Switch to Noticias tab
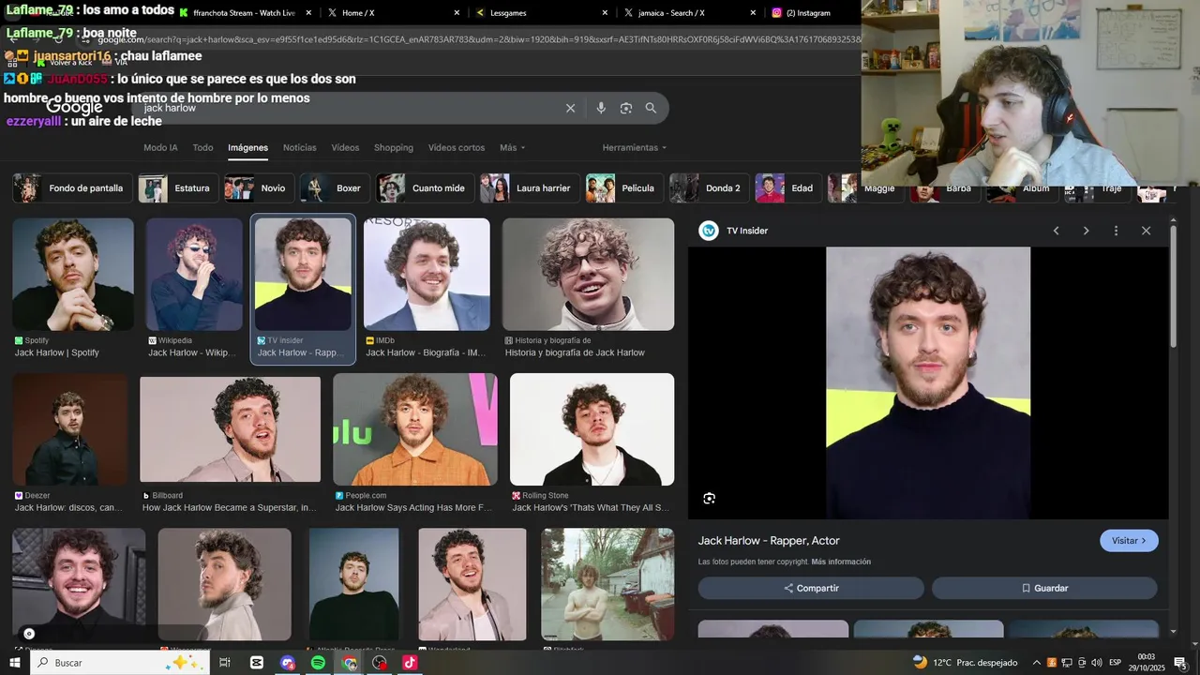 [300, 148]
